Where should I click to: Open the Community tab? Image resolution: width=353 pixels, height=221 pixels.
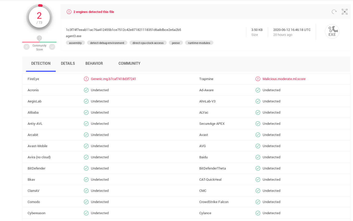coord(129,63)
